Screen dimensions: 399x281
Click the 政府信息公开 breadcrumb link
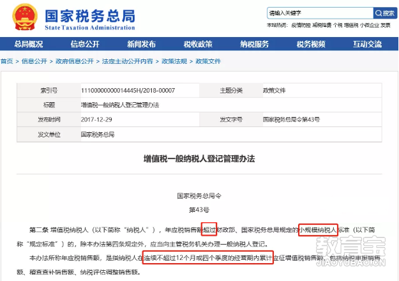75,61
